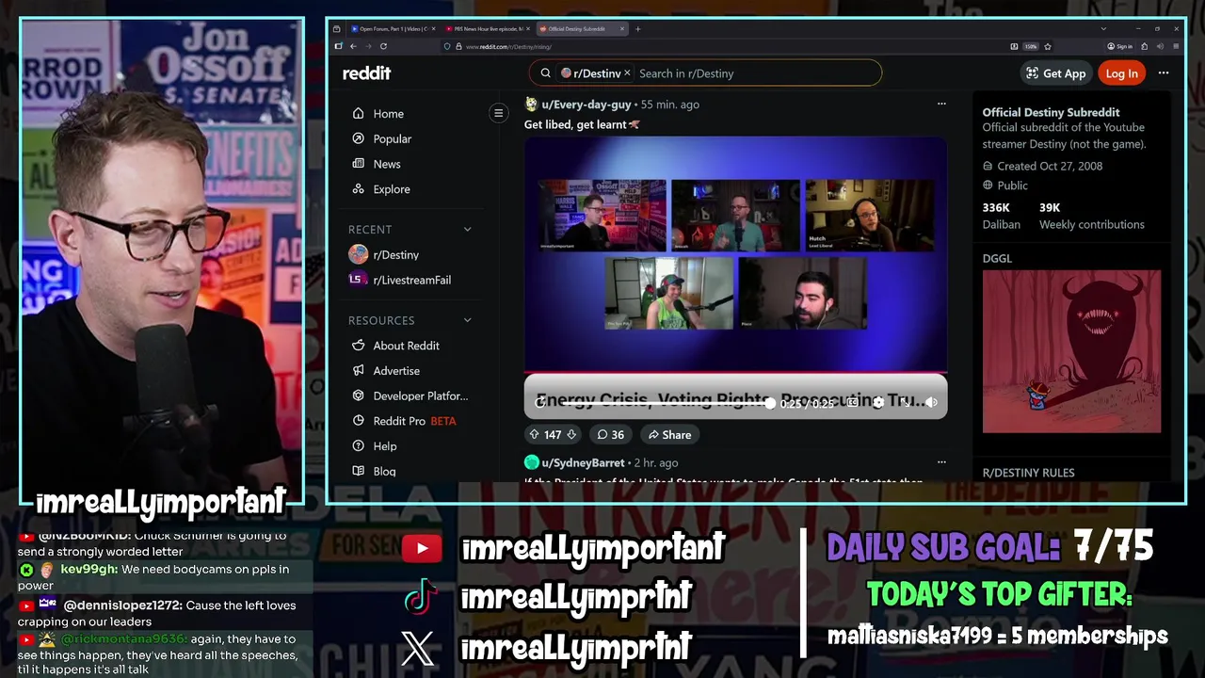Viewport: 1205px width, 678px height.
Task: Open options for u/Every-day-guy post
Action: [940, 104]
